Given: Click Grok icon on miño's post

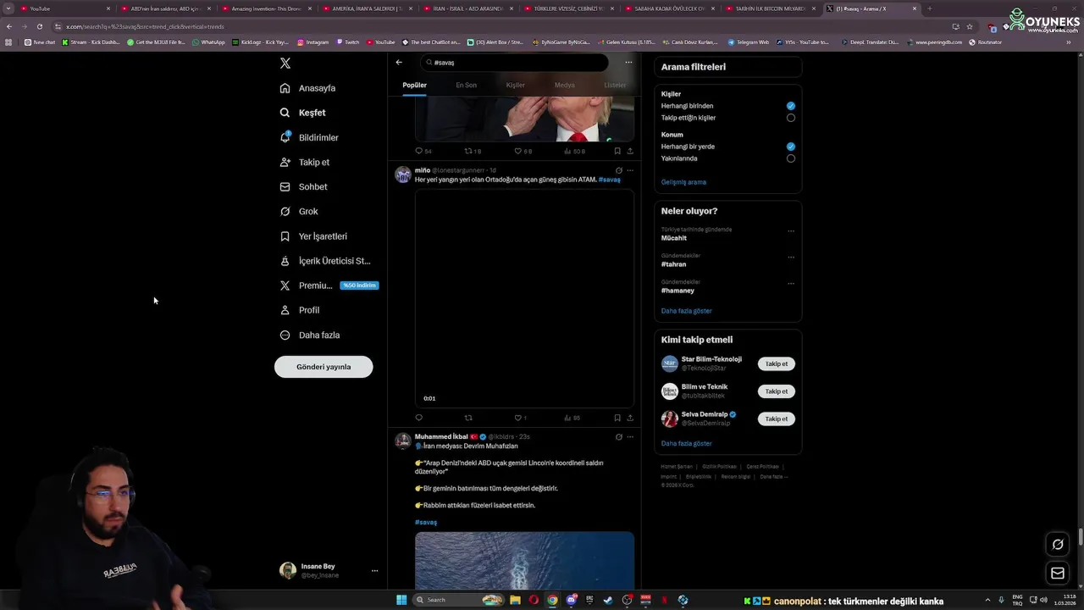Looking at the screenshot, I should coord(619,170).
